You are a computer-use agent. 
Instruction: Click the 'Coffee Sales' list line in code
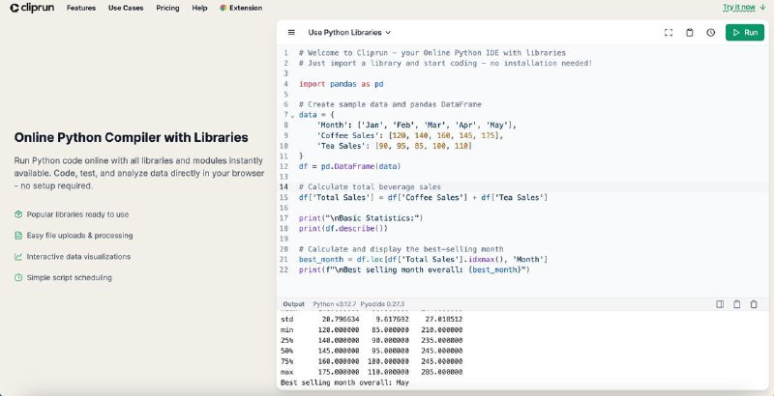(x=410, y=136)
